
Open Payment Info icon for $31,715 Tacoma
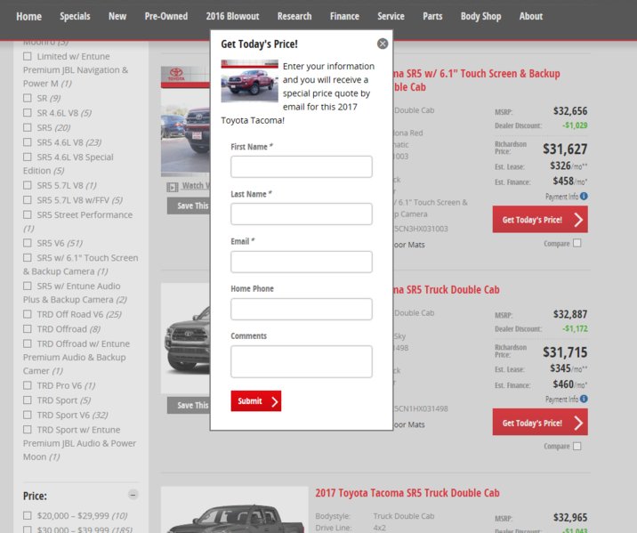click(584, 399)
